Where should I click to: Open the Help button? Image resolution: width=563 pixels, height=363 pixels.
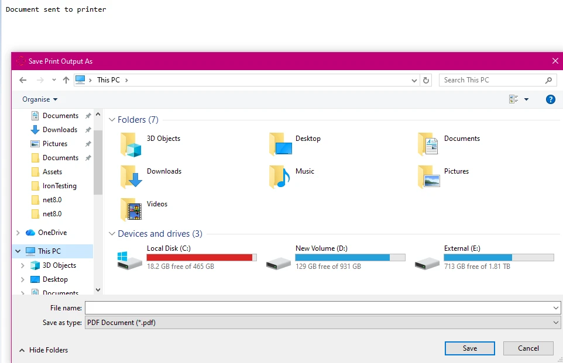551,99
